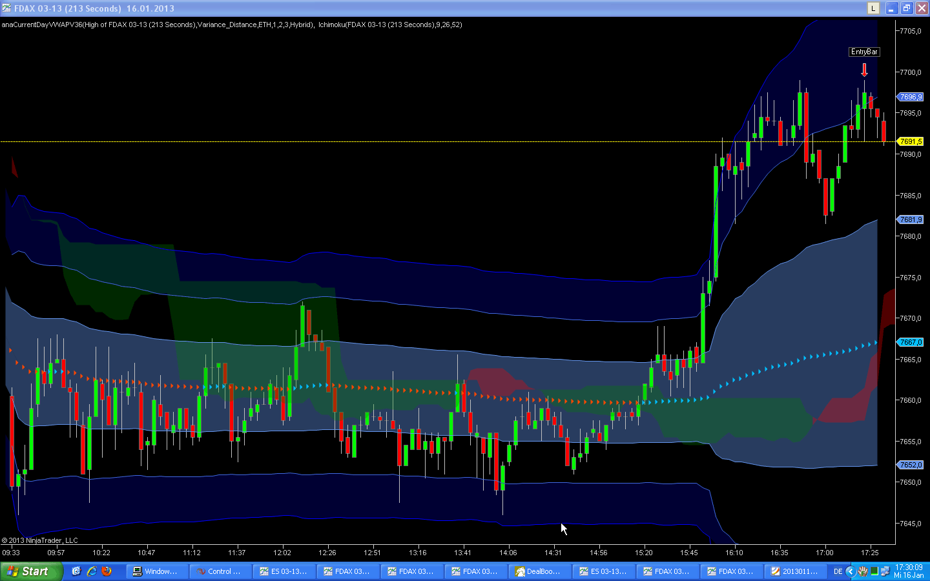Click the 12:02 time axis label
The image size is (930, 581).
click(x=282, y=553)
